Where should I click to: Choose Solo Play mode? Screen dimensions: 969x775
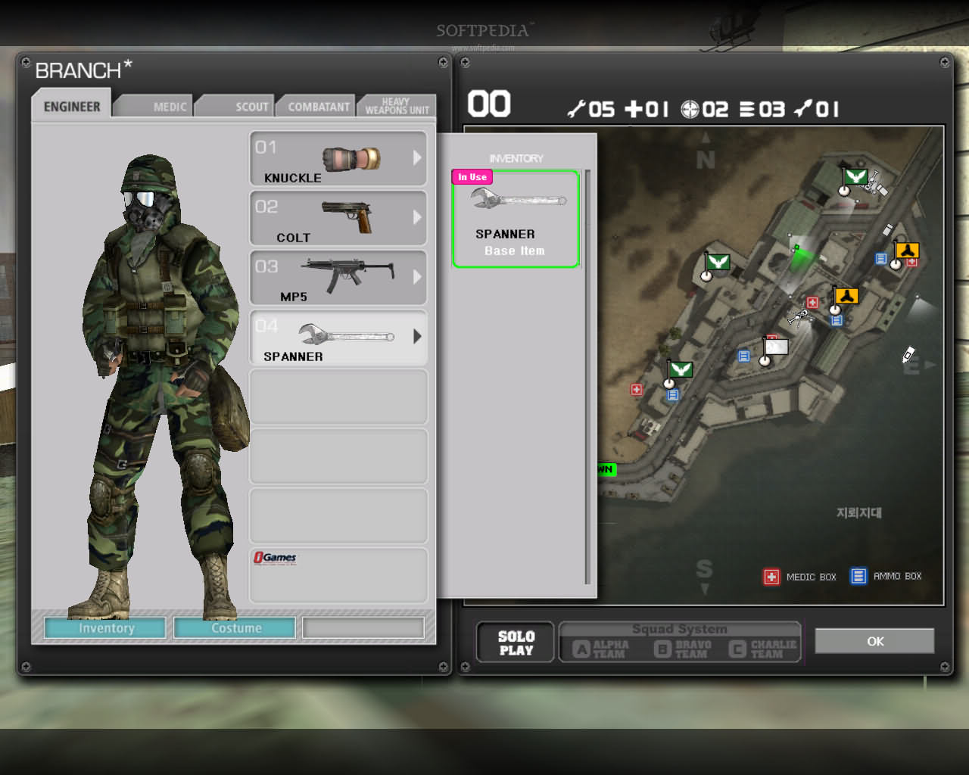pos(516,643)
